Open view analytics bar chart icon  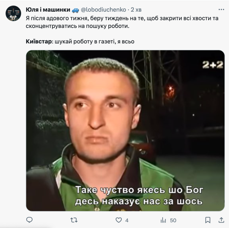(x=163, y=220)
